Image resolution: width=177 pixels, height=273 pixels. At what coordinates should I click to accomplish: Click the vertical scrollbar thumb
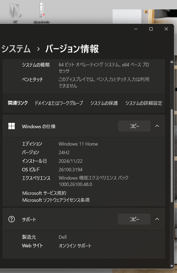coord(172,156)
